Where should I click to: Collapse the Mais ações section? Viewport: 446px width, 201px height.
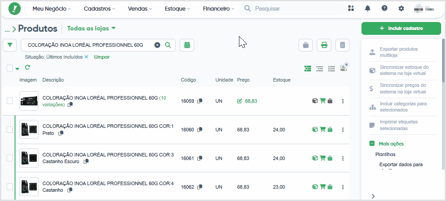372,143
